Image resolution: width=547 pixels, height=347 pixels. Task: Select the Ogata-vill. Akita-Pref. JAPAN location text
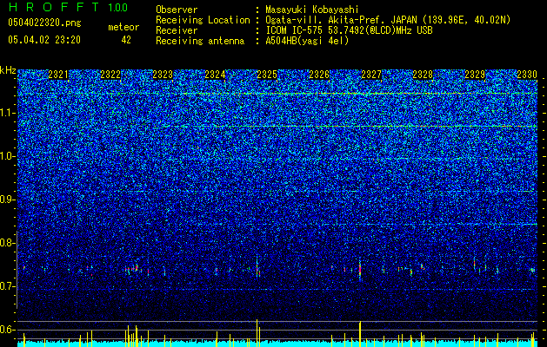click(388, 20)
